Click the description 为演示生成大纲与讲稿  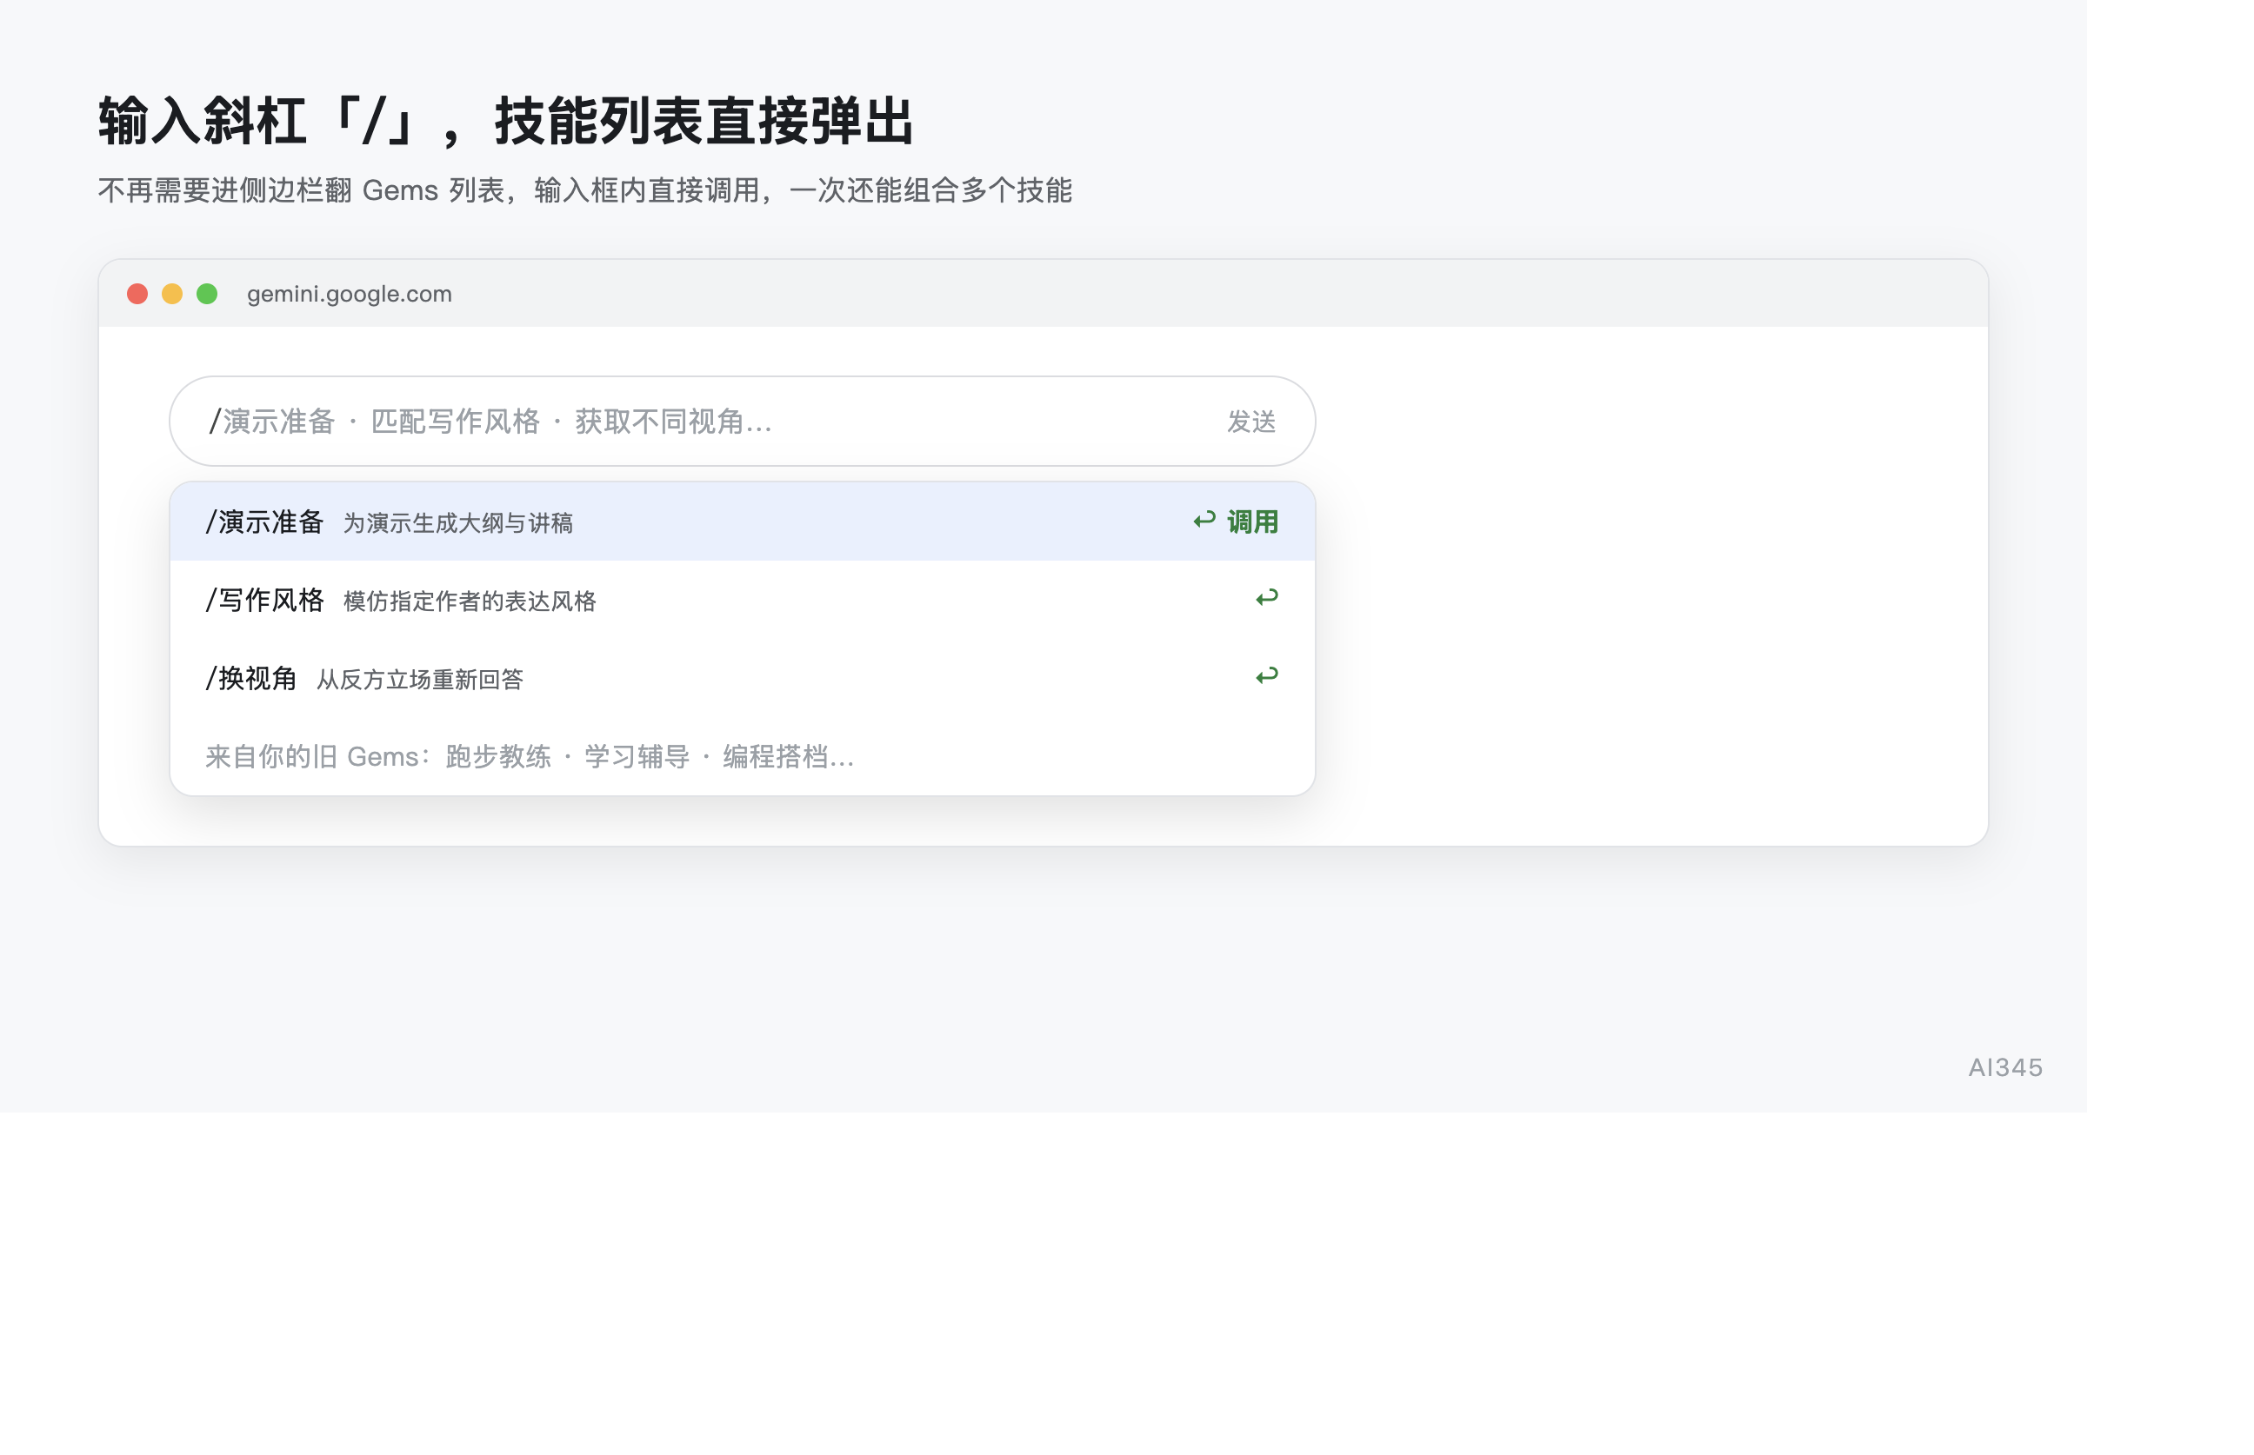pyautogui.click(x=458, y=523)
